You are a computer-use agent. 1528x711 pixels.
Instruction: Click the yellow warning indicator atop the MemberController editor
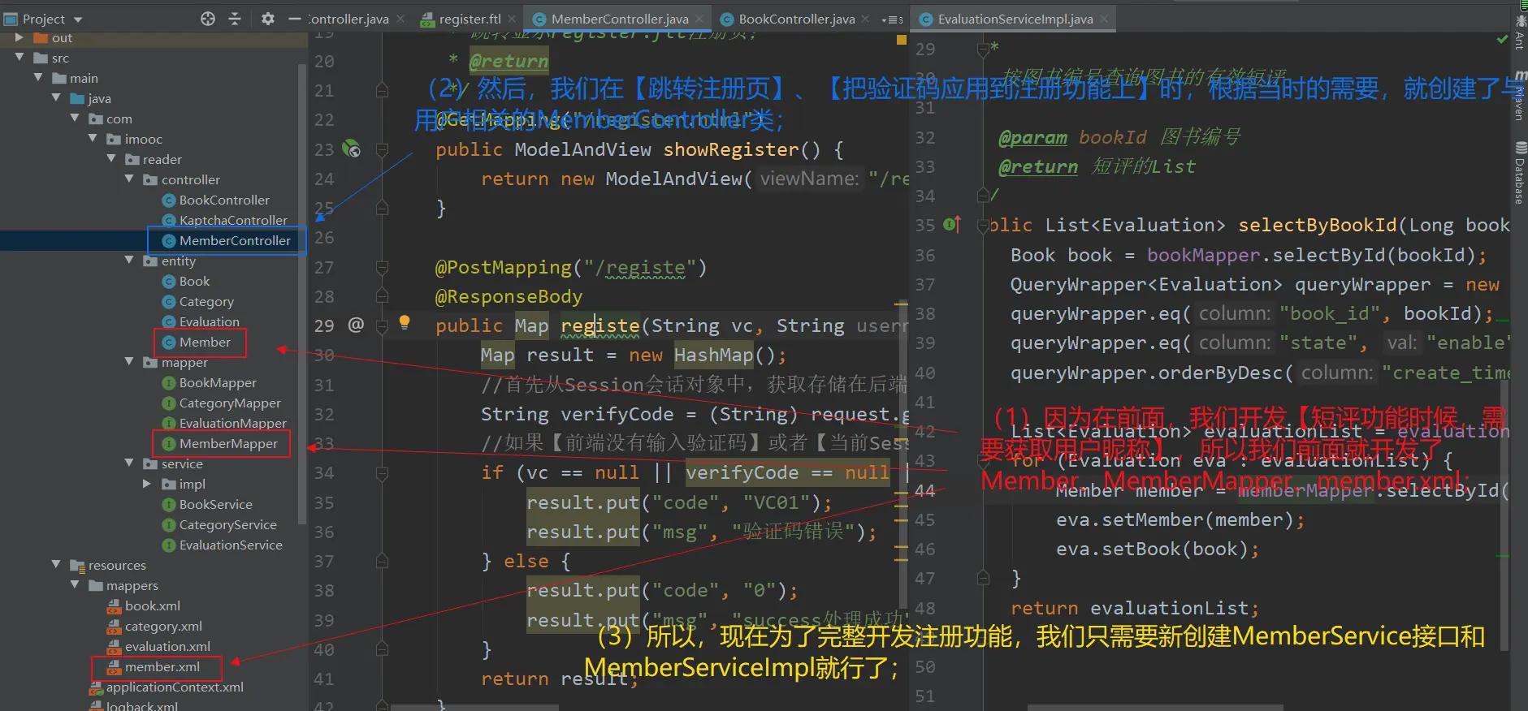point(902,39)
